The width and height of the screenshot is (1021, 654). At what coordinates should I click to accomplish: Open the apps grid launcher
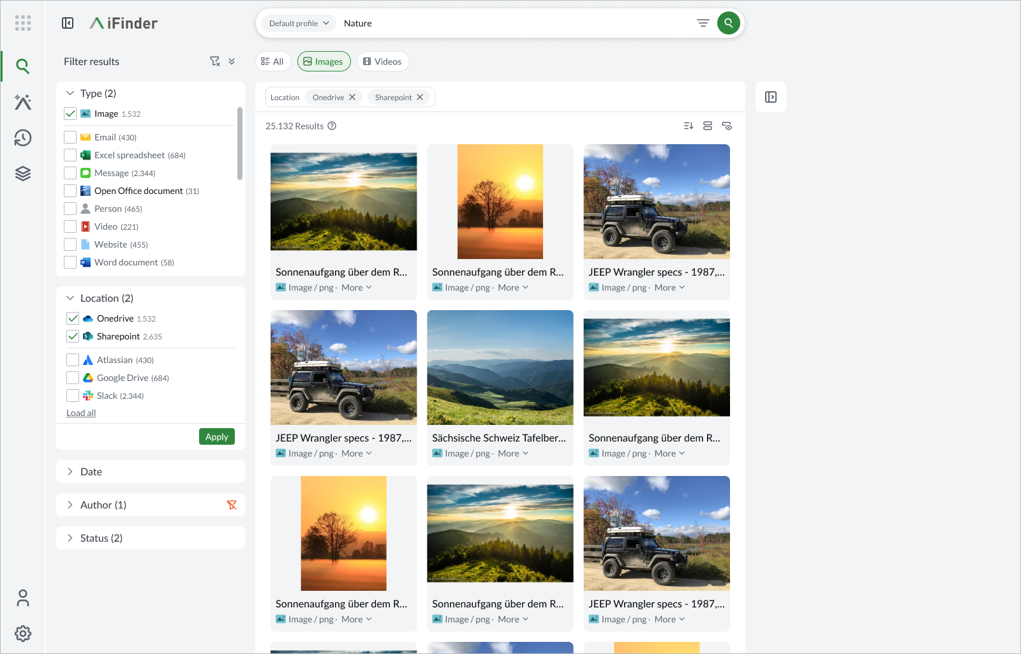click(23, 23)
